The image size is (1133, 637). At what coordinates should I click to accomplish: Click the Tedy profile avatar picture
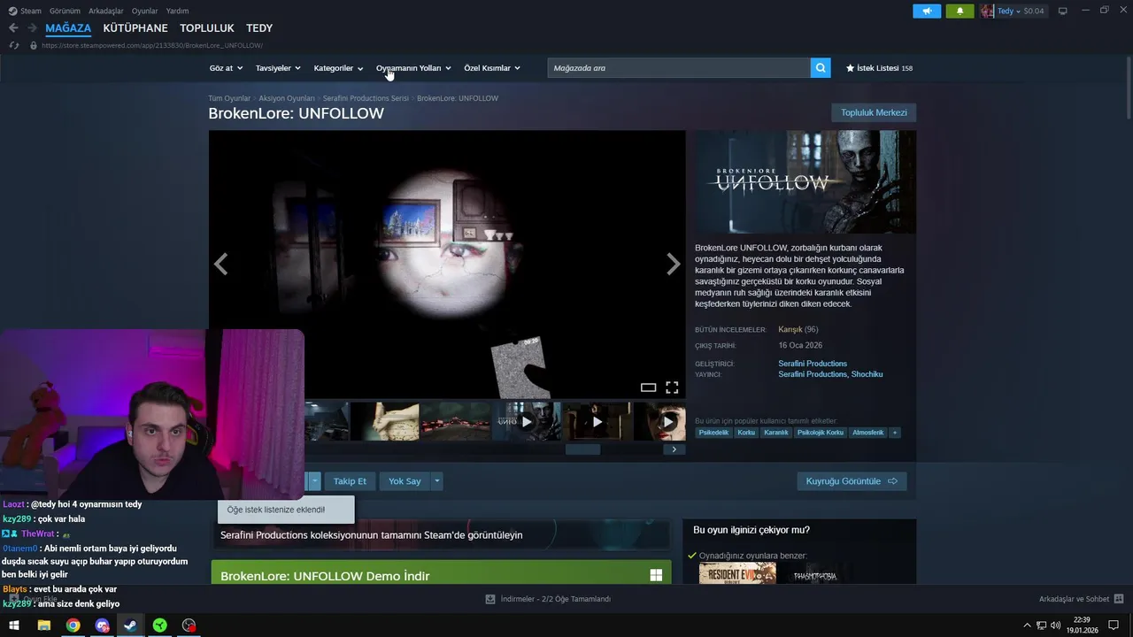pyautogui.click(x=987, y=12)
